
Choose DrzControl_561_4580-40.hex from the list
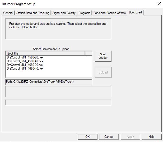click(x=25, y=61)
